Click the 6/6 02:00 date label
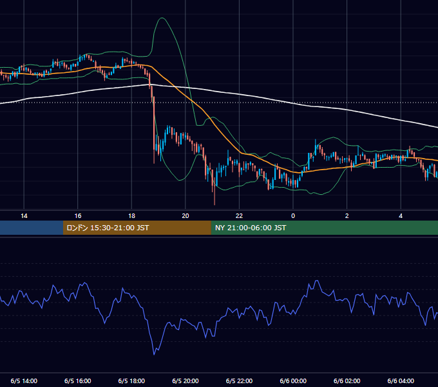Viewport: 438px width, 387px height. click(347, 381)
